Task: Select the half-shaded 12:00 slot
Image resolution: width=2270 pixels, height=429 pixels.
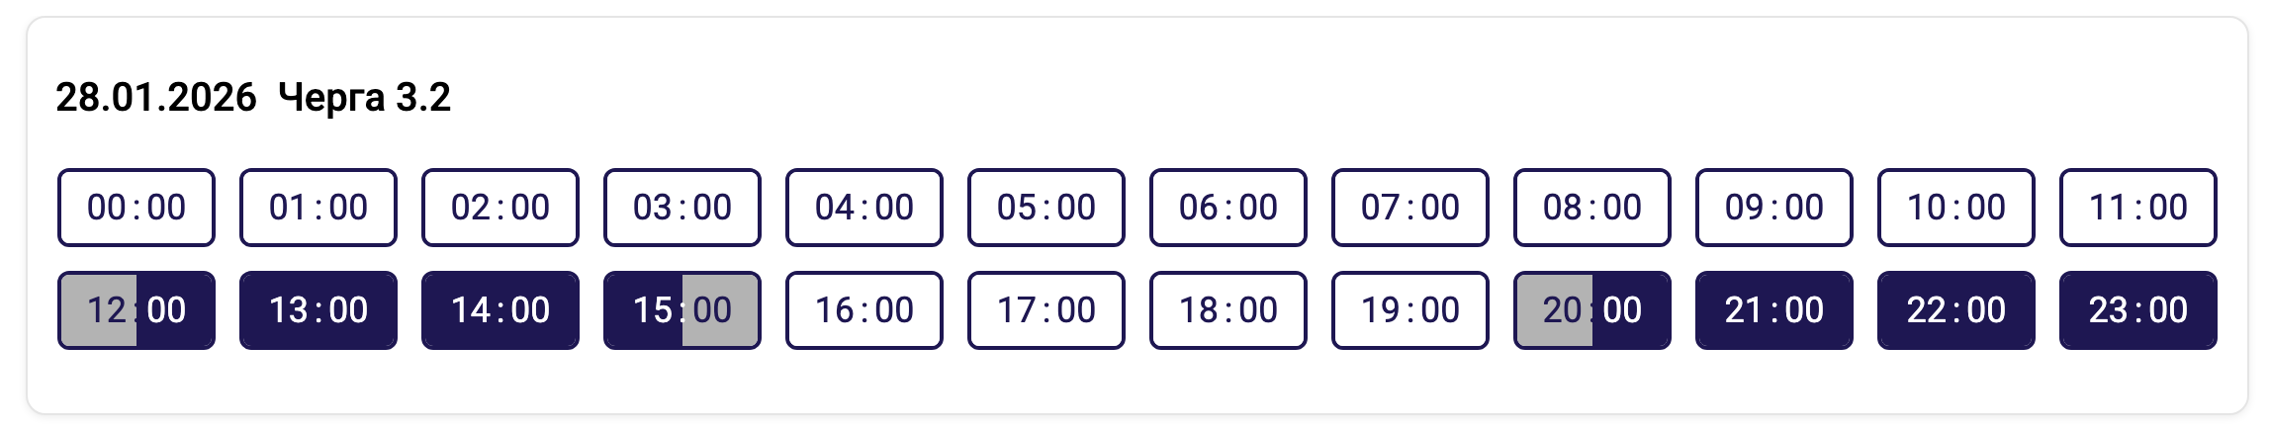Action: point(136,310)
